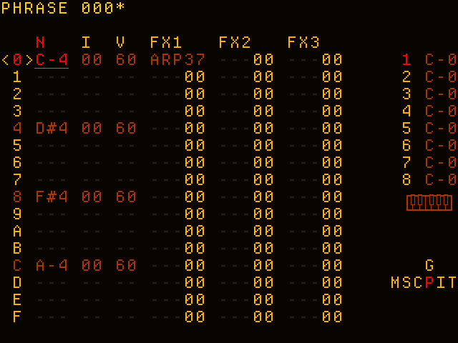
Task: Click row label 9
Action: point(17,214)
